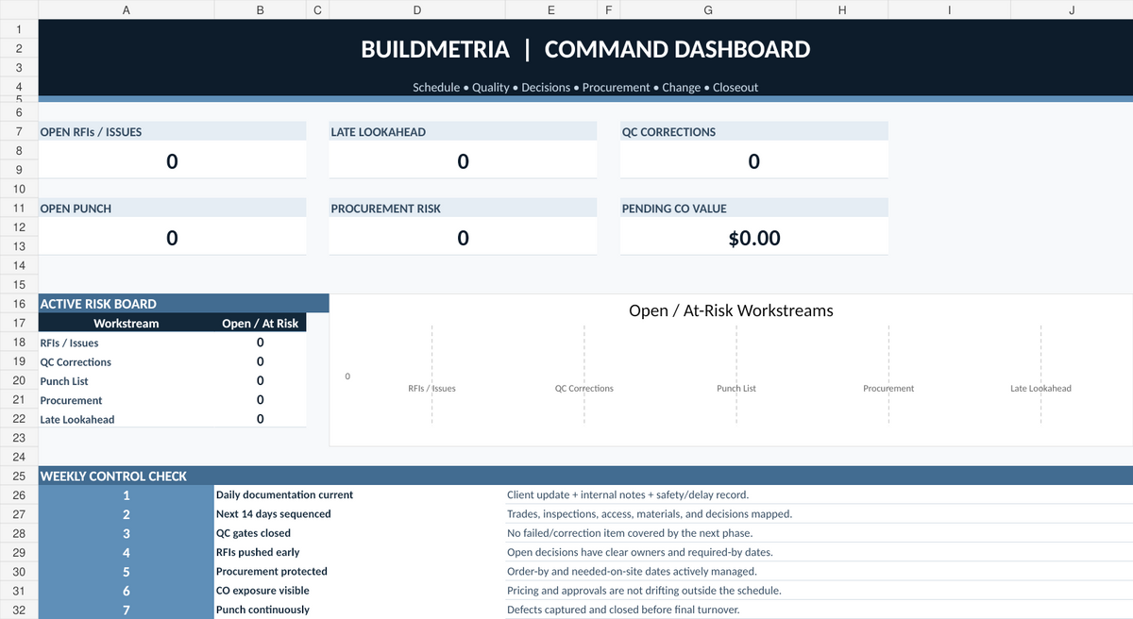The image size is (1133, 619).
Task: Select the Open Punch value cell
Action: 172,237
